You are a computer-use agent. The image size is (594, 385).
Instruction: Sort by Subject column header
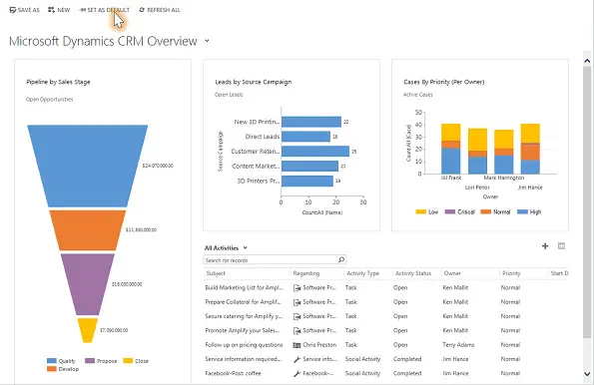pyautogui.click(x=216, y=273)
